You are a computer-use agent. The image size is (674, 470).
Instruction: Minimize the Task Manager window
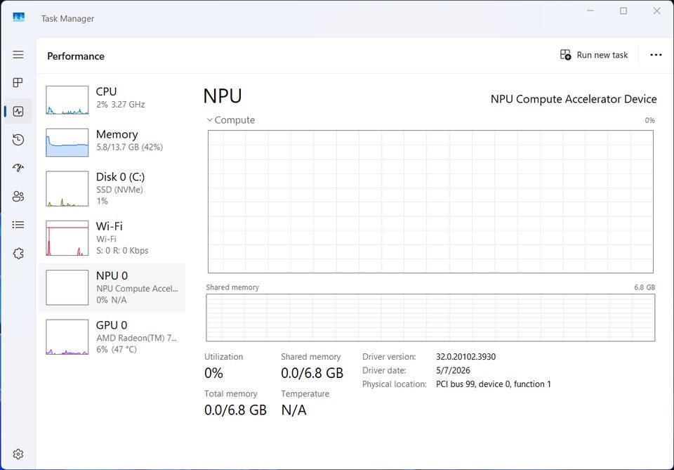click(x=590, y=11)
